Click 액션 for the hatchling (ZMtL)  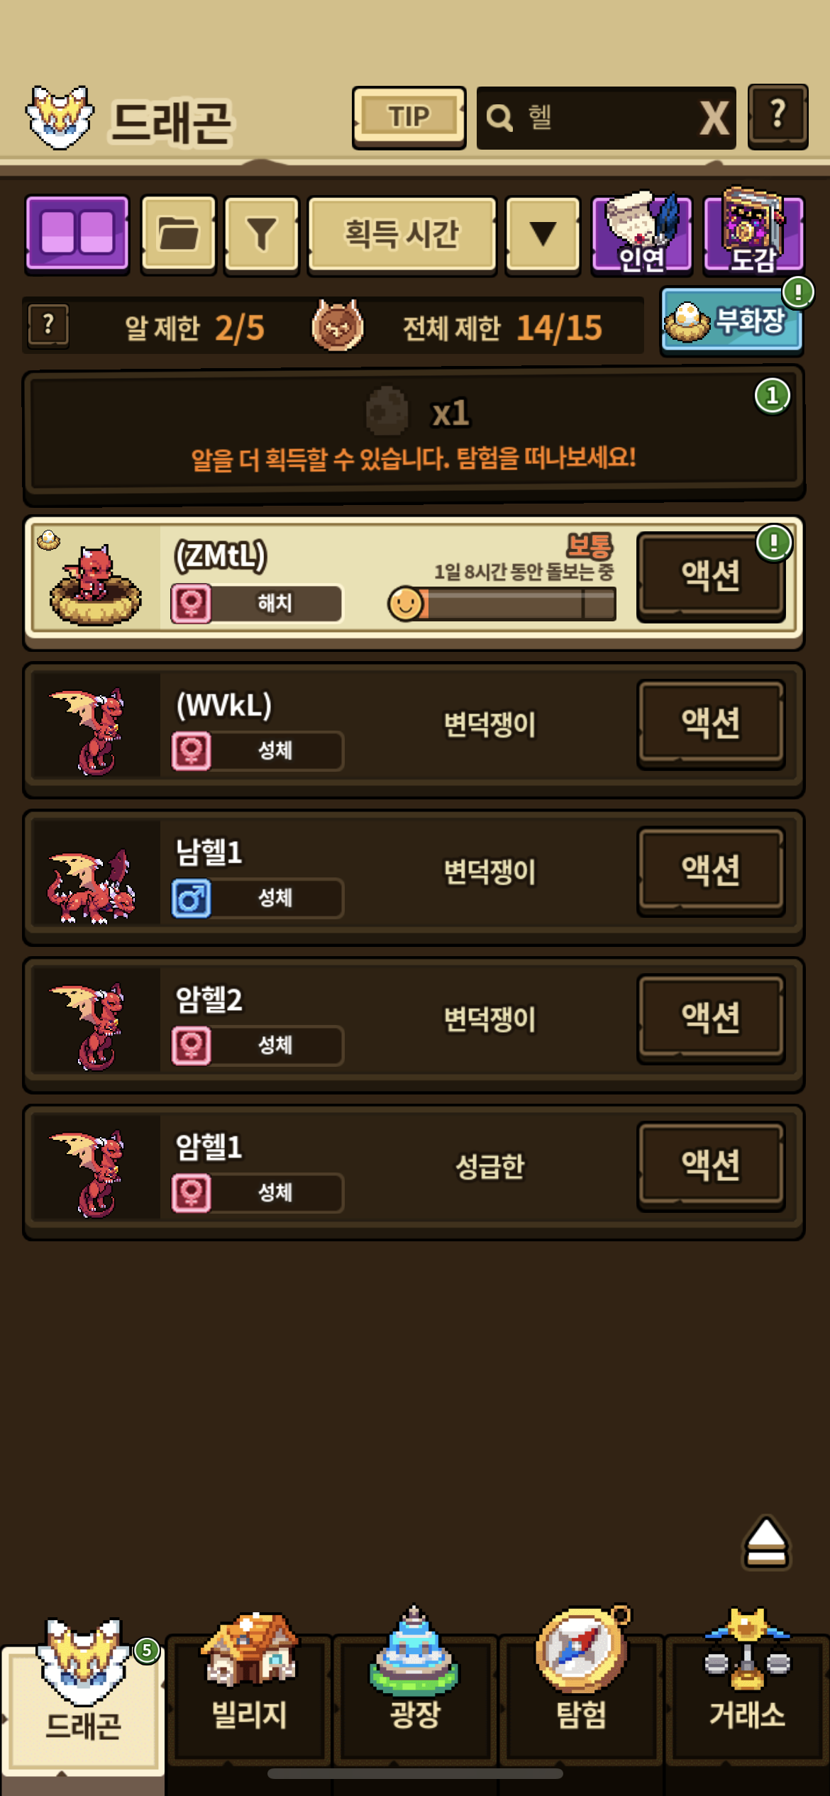pos(711,576)
